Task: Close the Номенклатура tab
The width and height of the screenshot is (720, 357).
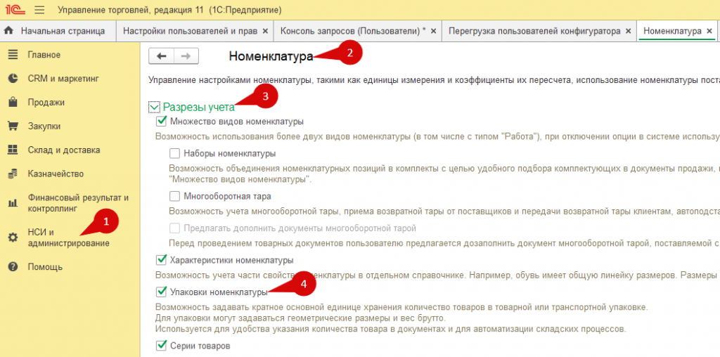Action: (709, 31)
